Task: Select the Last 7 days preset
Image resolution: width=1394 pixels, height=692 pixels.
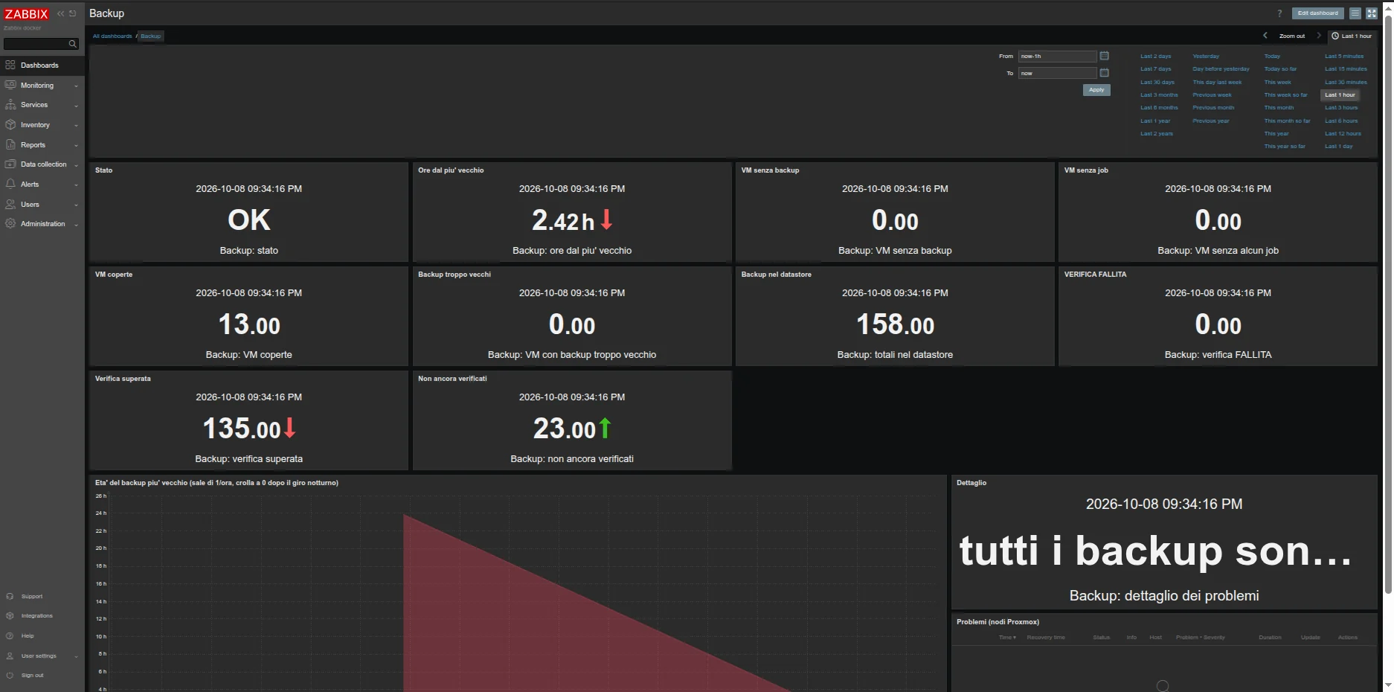Action: pos(1155,69)
